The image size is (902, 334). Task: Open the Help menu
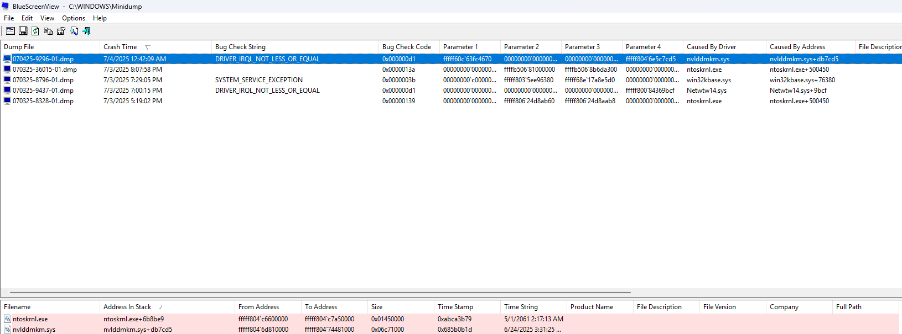(x=100, y=18)
